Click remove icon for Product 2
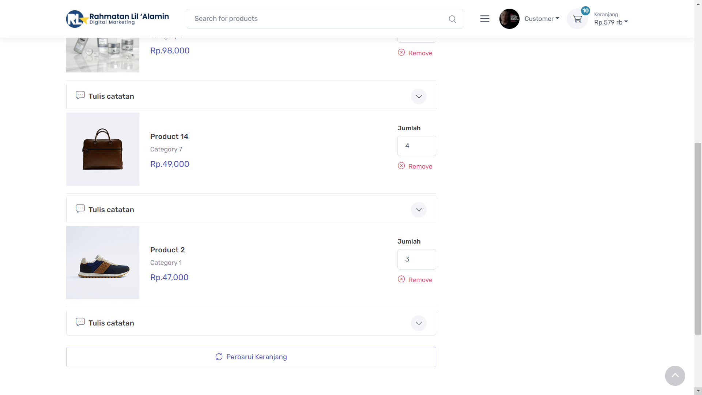This screenshot has height=395, width=702. pos(401,279)
